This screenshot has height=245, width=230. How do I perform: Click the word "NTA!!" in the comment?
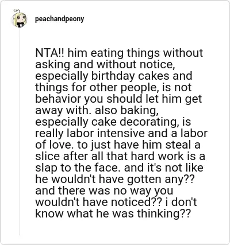(x=50, y=53)
